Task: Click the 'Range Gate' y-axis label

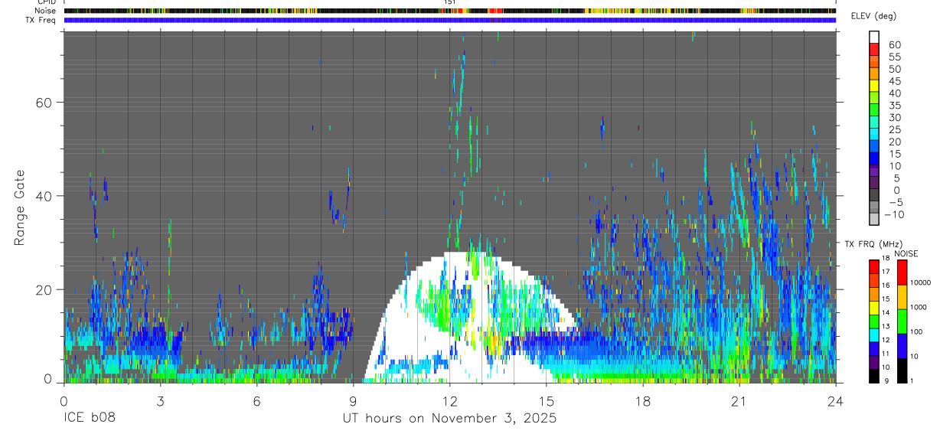Action: [x=19, y=208]
